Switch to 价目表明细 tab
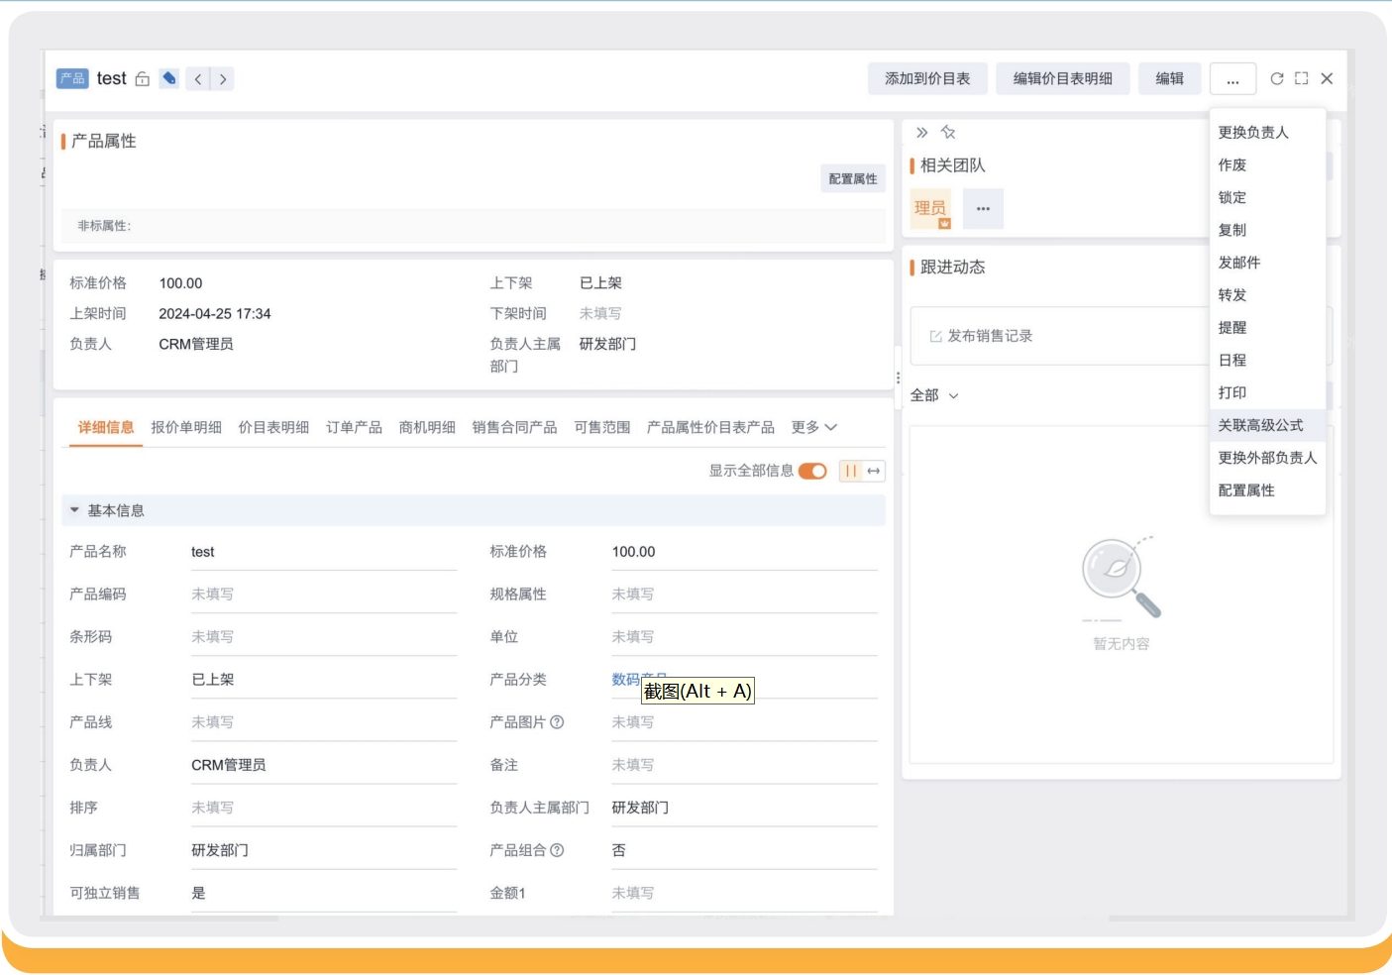The height and width of the screenshot is (975, 1392). 273,427
